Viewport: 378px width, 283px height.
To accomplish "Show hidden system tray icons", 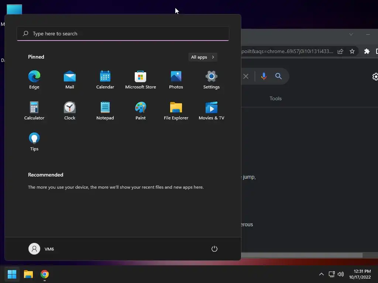I will [x=322, y=274].
